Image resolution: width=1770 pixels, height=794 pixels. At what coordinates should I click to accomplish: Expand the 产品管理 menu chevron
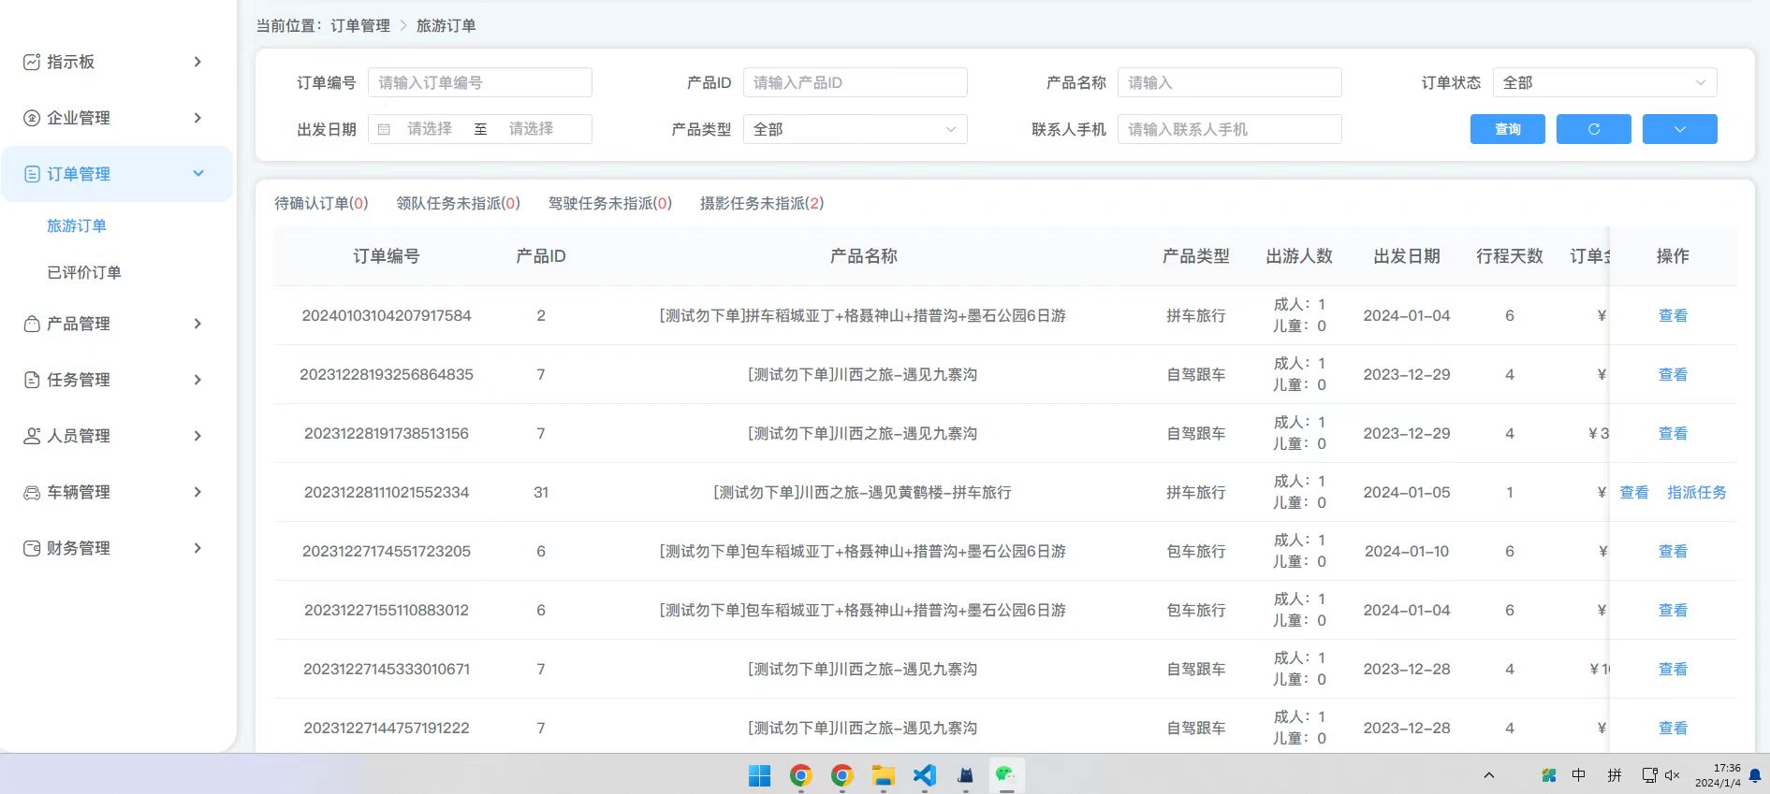[197, 324]
